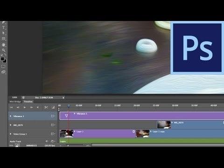
Task: Swap foreground and background colors
Action: pyautogui.click(x=5, y=55)
